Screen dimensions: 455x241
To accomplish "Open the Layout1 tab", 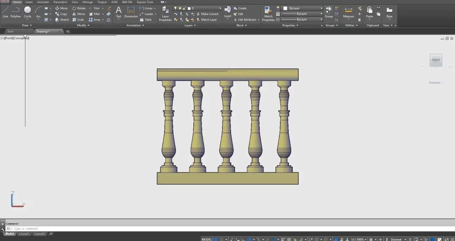I will (x=24, y=234).
